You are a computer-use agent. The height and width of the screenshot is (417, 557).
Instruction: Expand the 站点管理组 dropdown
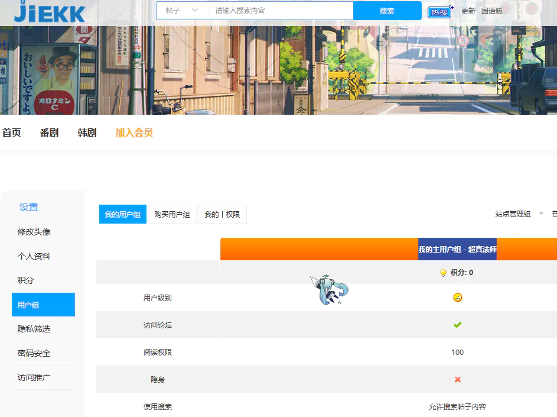point(519,214)
